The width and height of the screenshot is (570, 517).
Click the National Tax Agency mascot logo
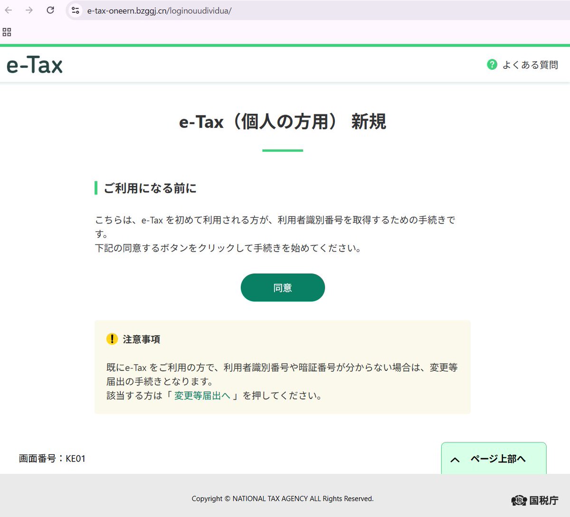(519, 500)
